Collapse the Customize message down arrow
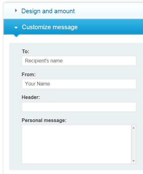The height and width of the screenshot is (174, 143). click(16, 28)
